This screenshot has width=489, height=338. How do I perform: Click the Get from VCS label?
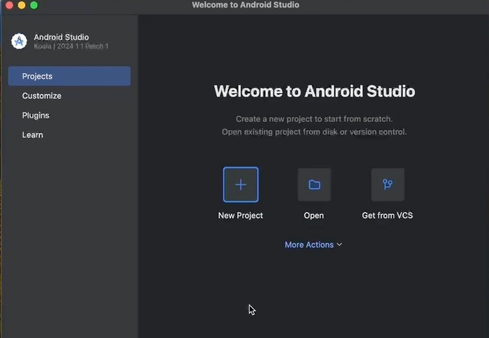tap(387, 215)
